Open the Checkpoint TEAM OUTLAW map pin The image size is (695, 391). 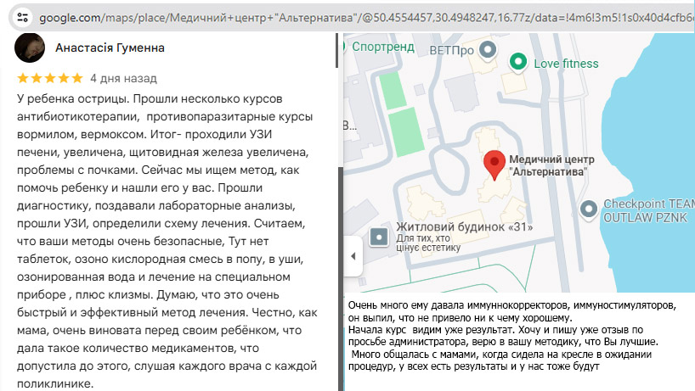click(x=587, y=209)
